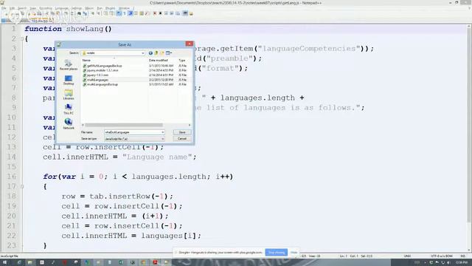This screenshot has height=266, width=472.
Task: Click the Replace toolbar icon in Notepad++
Action: 85,13
